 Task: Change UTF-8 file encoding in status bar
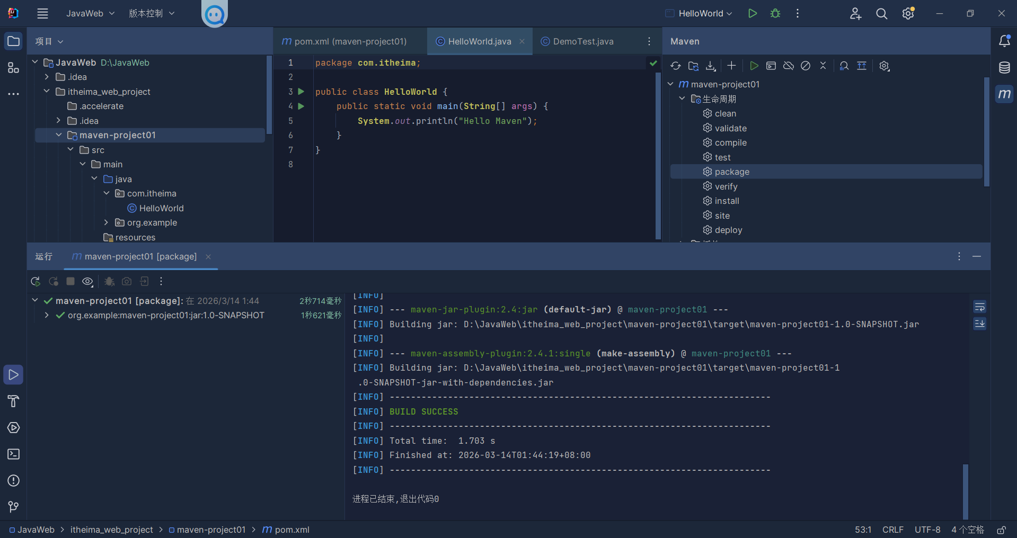click(x=927, y=530)
